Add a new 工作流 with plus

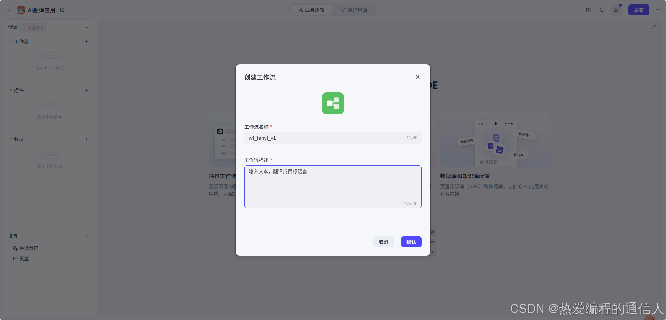(x=87, y=42)
